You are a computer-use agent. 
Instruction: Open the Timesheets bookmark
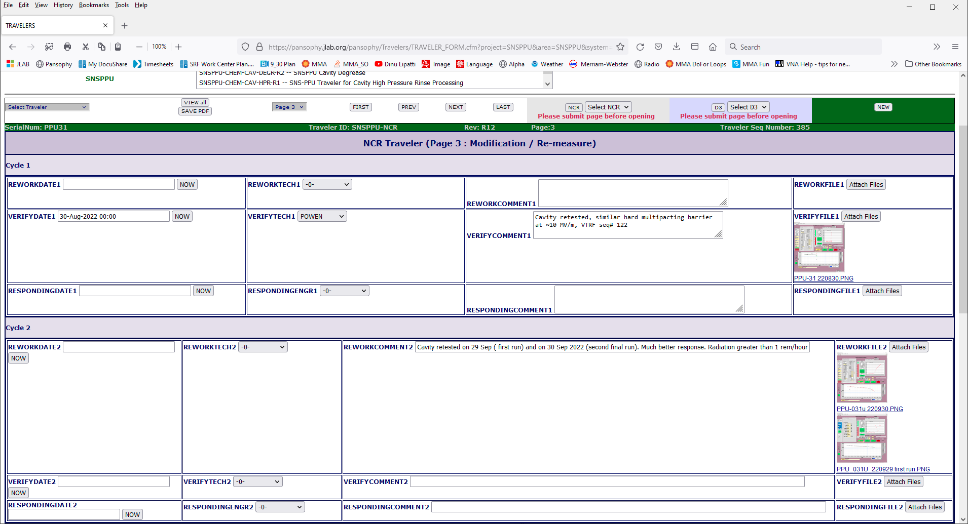(154, 64)
